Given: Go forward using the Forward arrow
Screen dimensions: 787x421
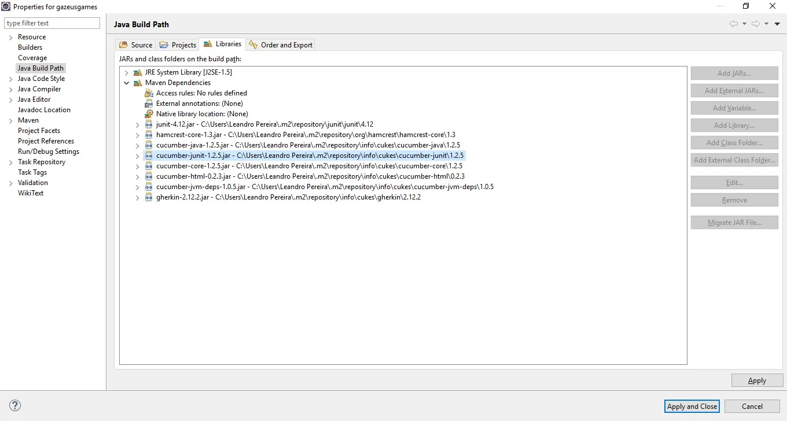Looking at the screenshot, I should point(755,24).
